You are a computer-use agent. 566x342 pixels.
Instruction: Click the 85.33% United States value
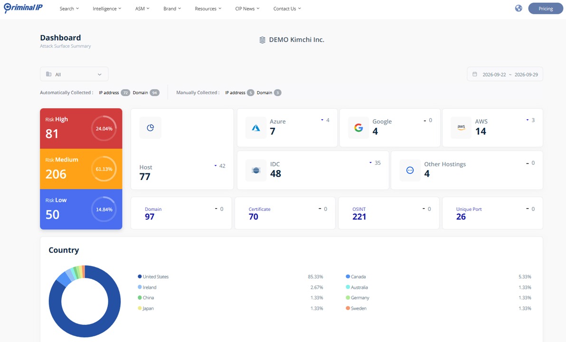pyautogui.click(x=315, y=276)
